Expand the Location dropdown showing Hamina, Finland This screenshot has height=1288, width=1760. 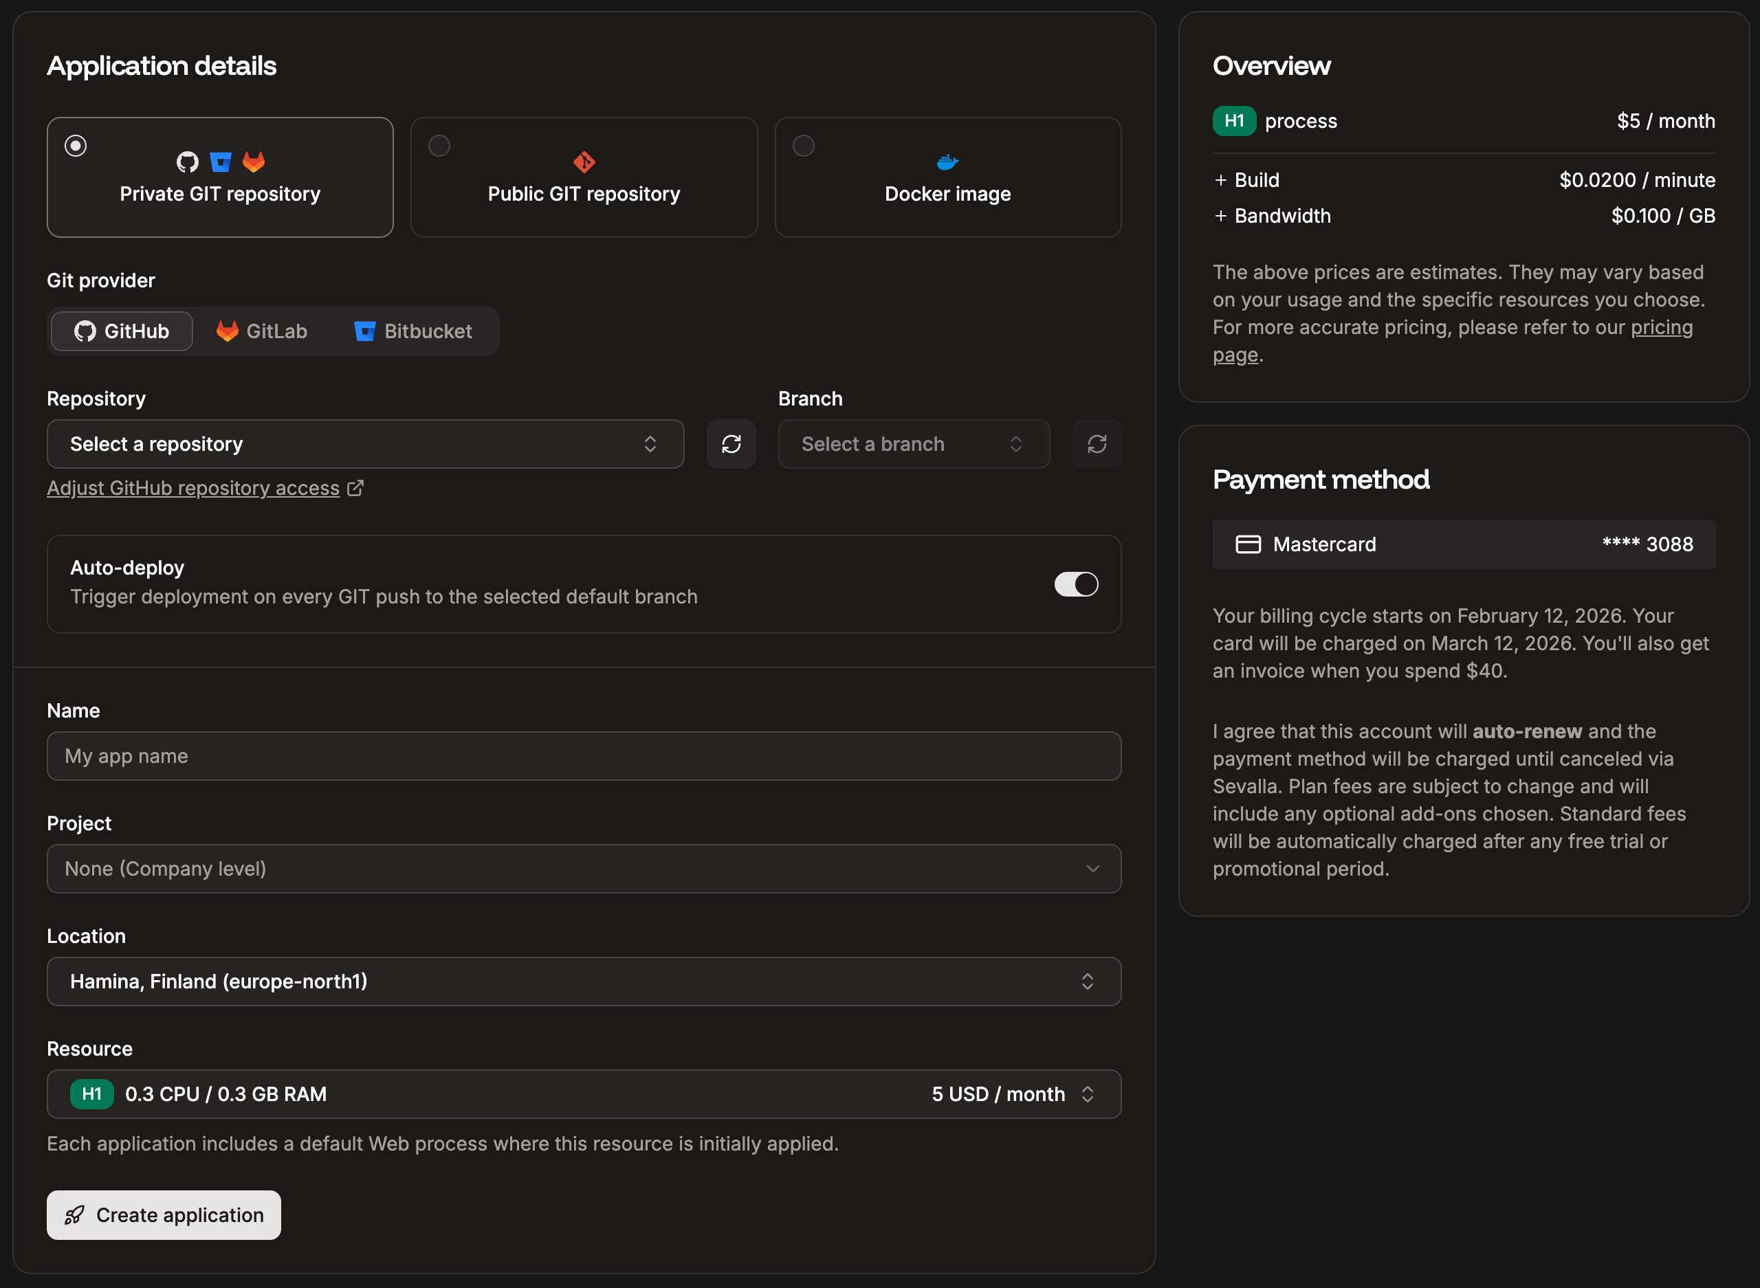[x=584, y=981]
